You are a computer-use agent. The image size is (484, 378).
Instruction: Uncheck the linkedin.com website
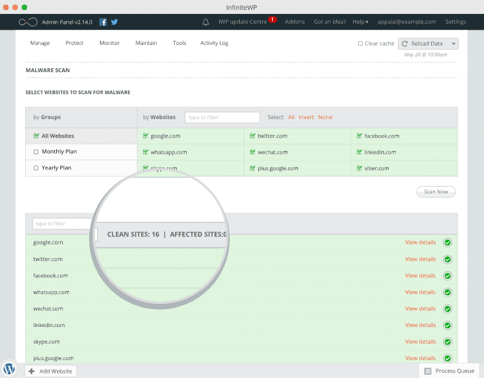(359, 152)
